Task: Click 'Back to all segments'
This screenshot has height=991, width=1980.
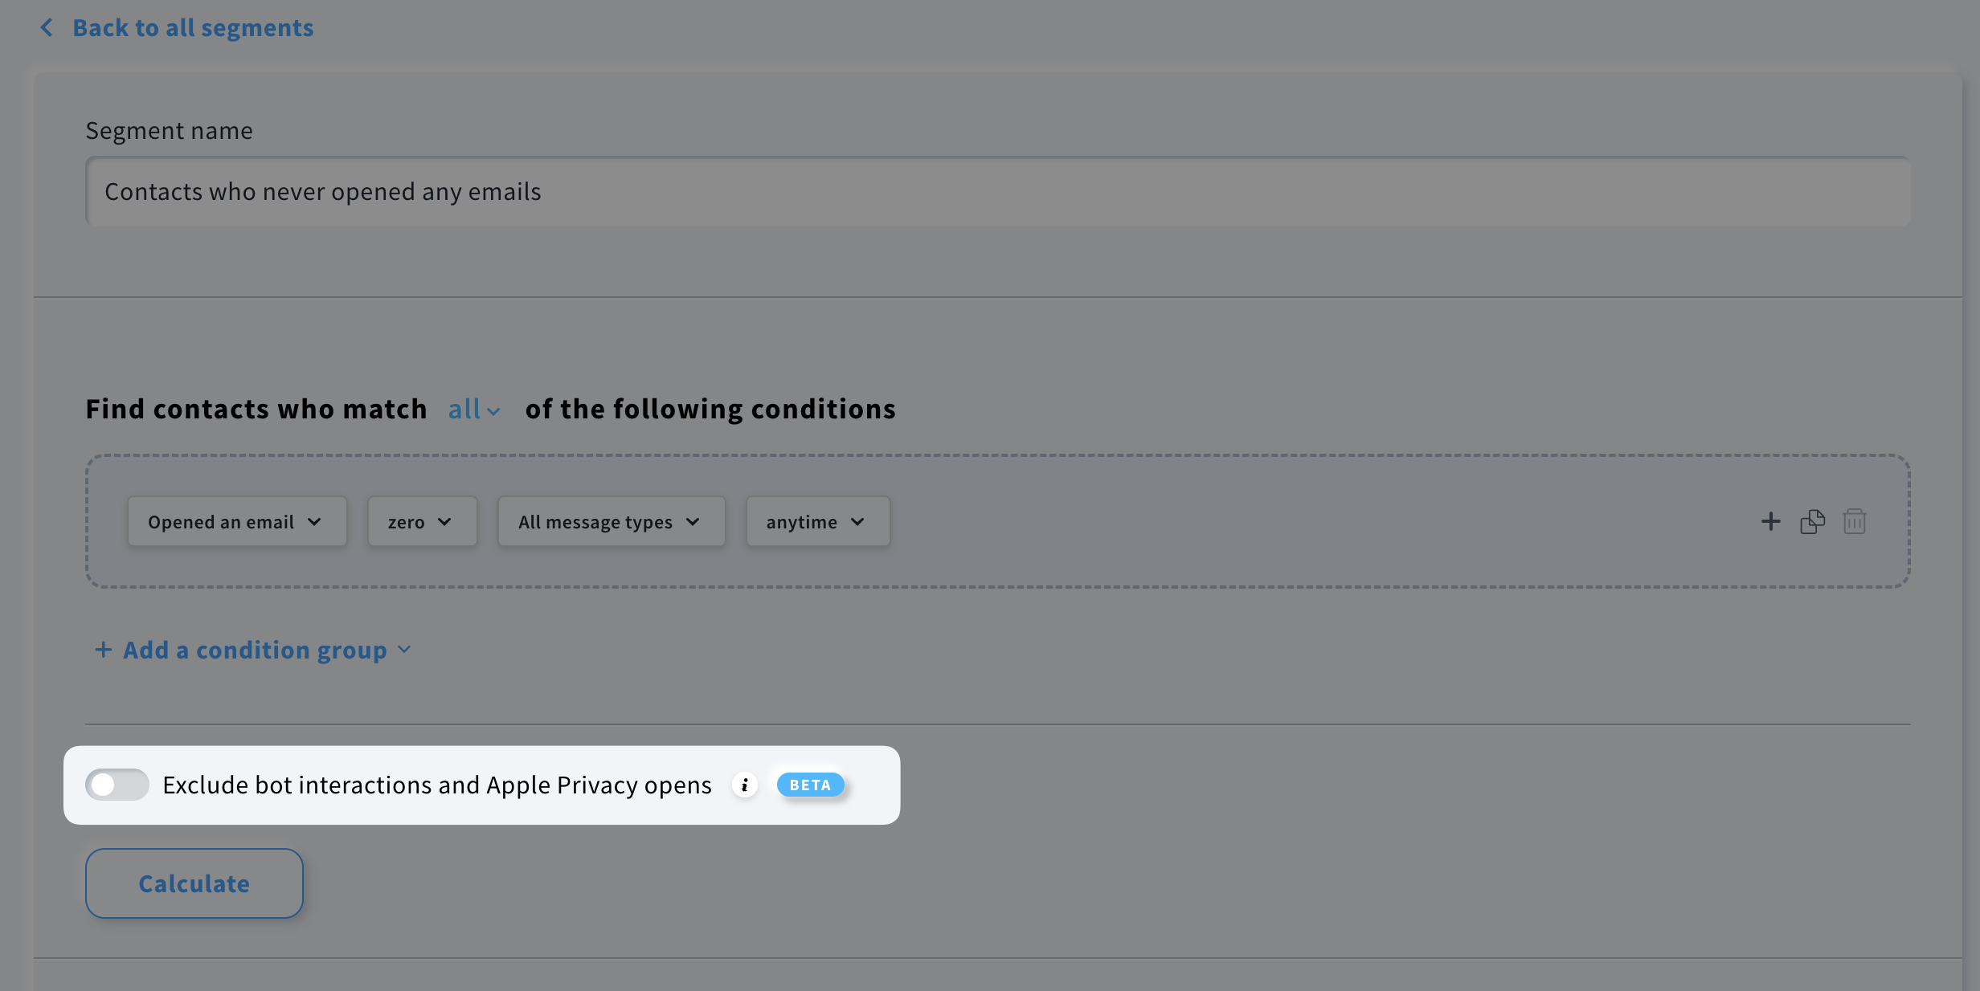Action: [x=193, y=27]
